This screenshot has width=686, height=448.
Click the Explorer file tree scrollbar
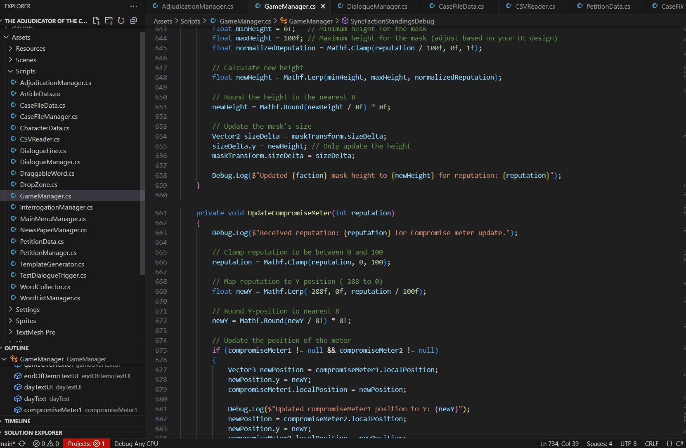pos(142,153)
